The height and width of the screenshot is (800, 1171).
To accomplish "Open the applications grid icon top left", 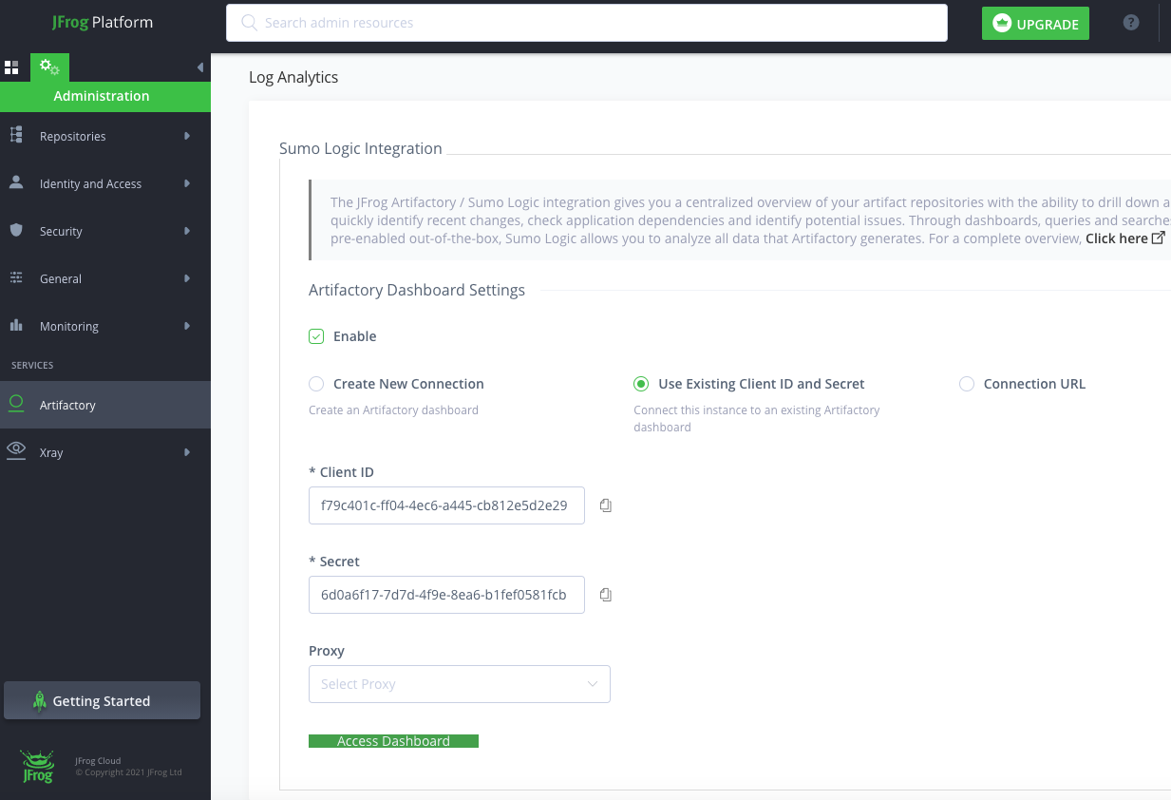I will point(12,67).
